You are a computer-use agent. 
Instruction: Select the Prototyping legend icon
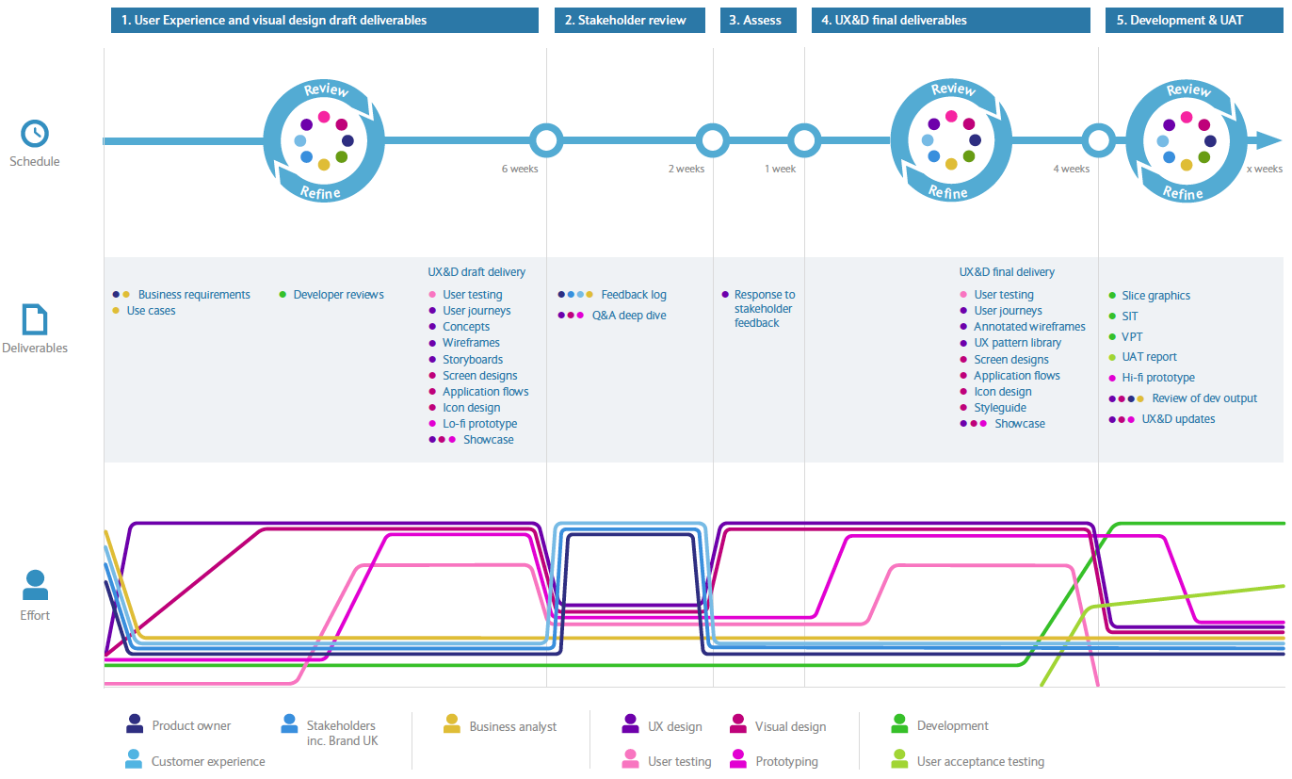tap(738, 759)
